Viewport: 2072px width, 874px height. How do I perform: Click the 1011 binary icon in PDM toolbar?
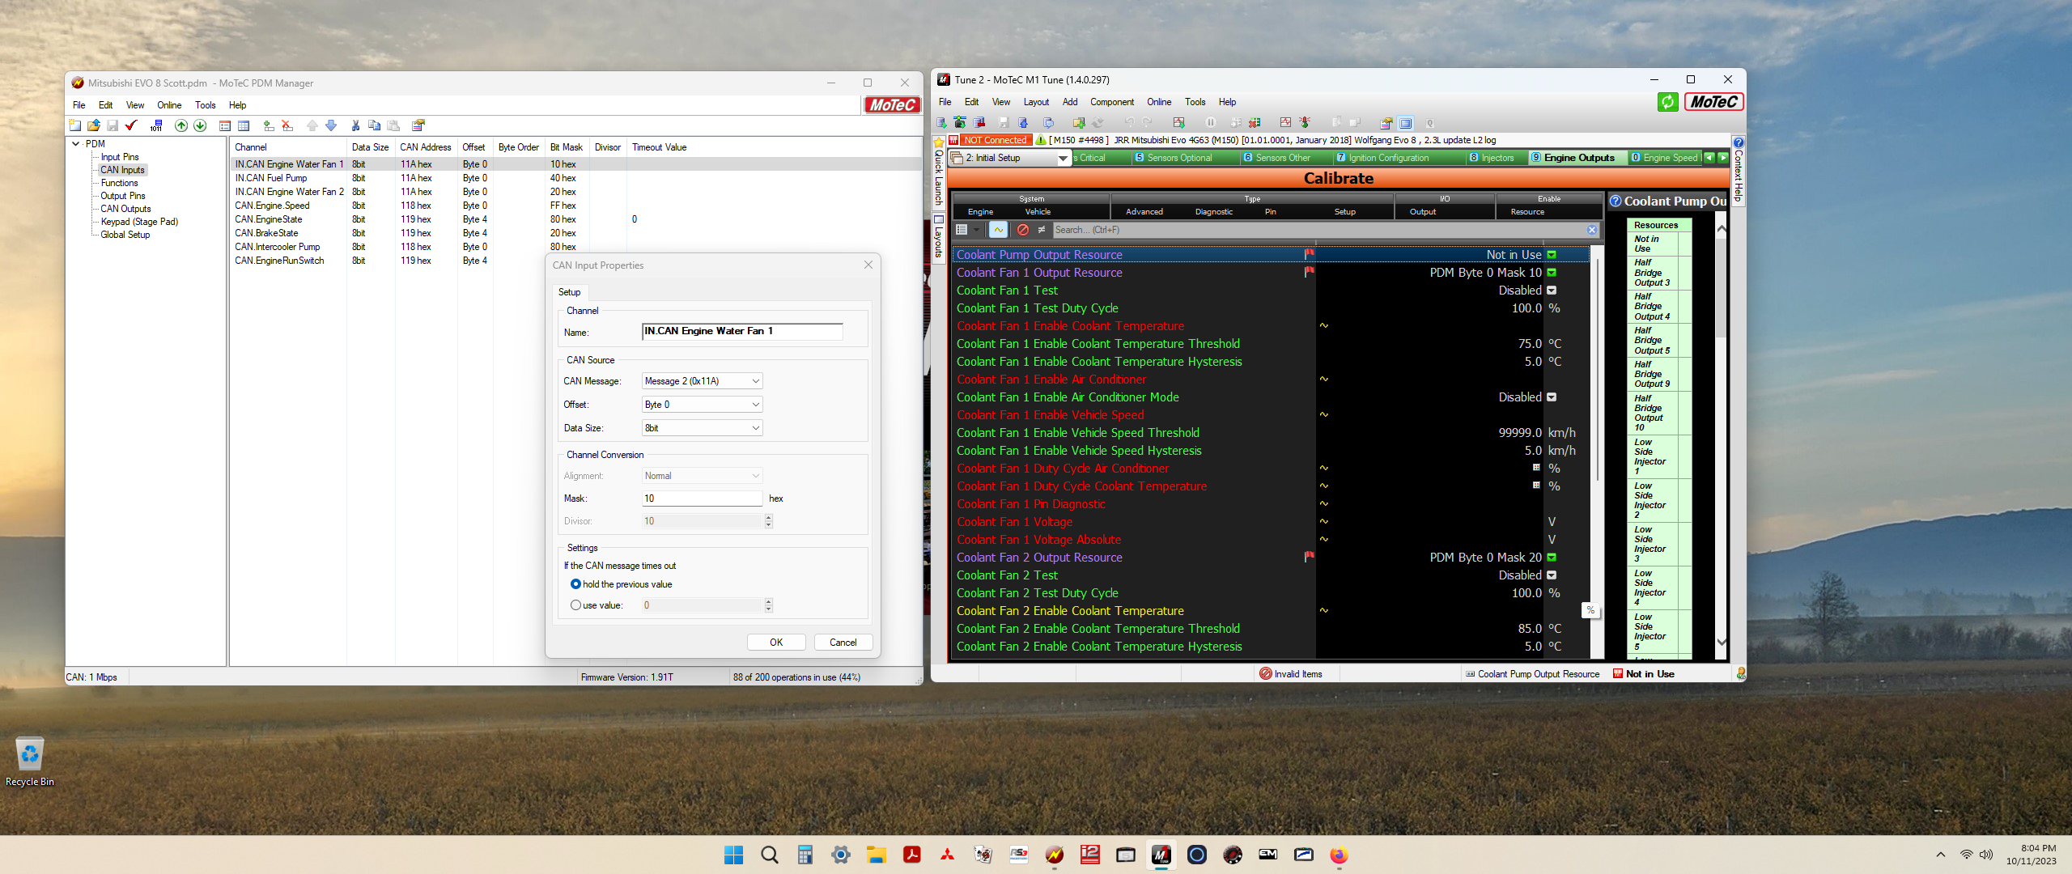[x=156, y=125]
